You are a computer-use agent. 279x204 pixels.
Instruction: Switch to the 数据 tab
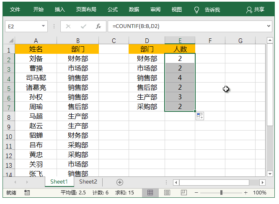(x=134, y=10)
